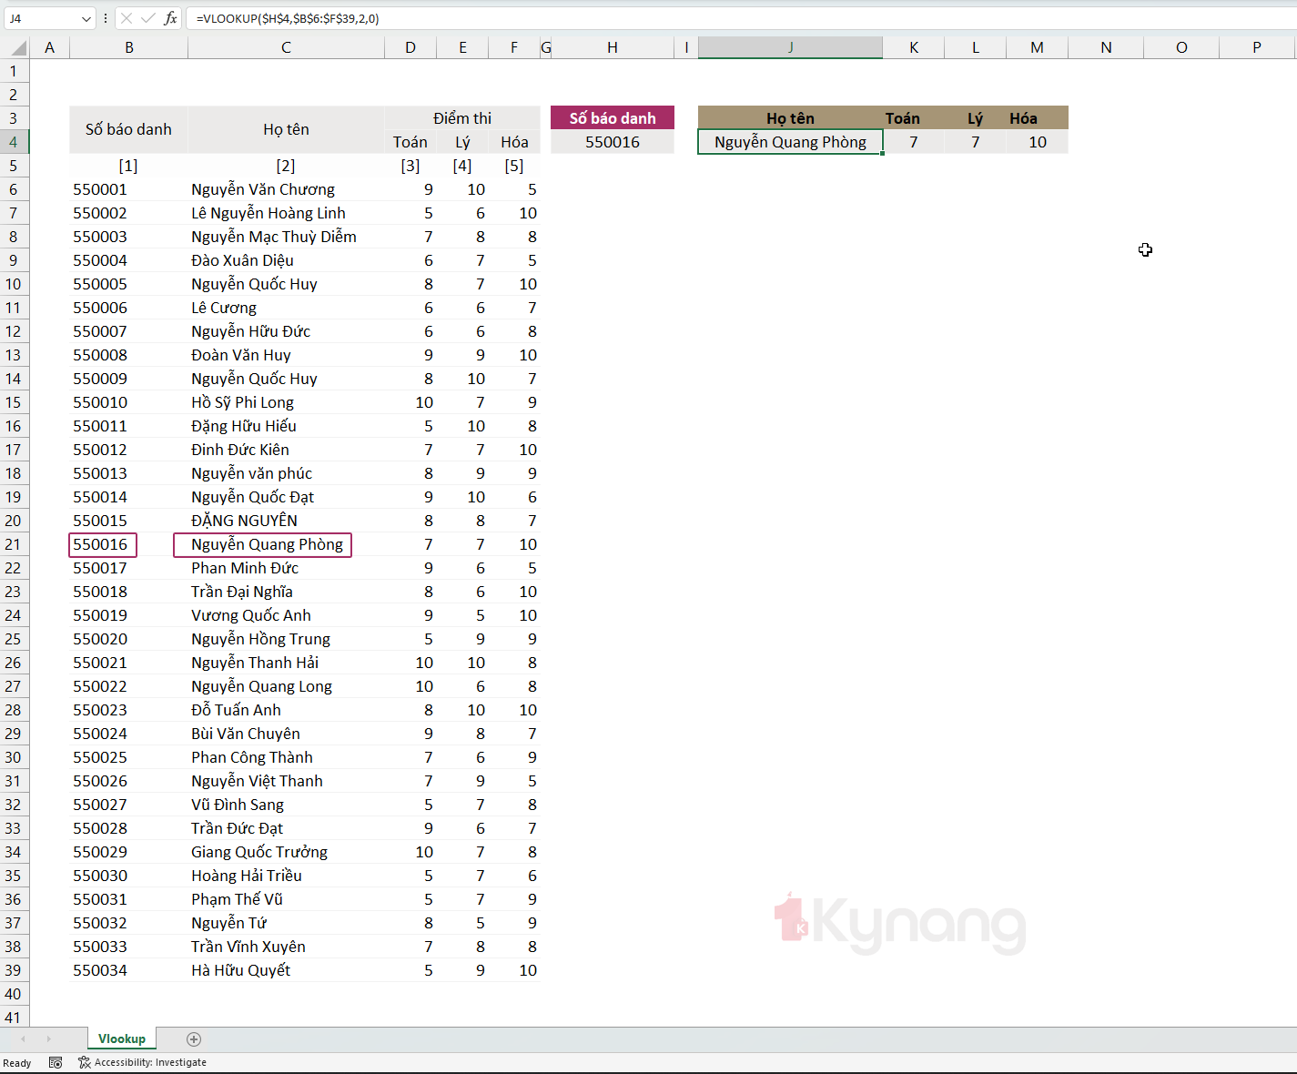Click name 'Nguyễn Hữu Đức'

(251, 331)
